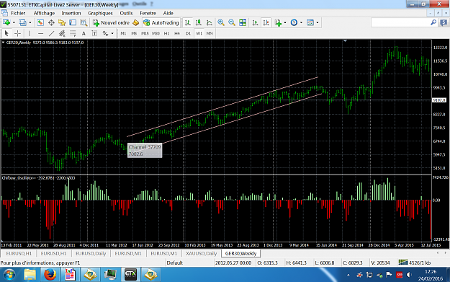The height and width of the screenshot is (282, 450).
Task: Open the chat notification icon
Action: coord(444,22)
